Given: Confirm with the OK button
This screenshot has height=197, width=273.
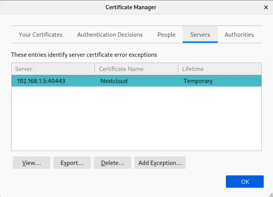Looking at the screenshot, I should [x=245, y=182].
